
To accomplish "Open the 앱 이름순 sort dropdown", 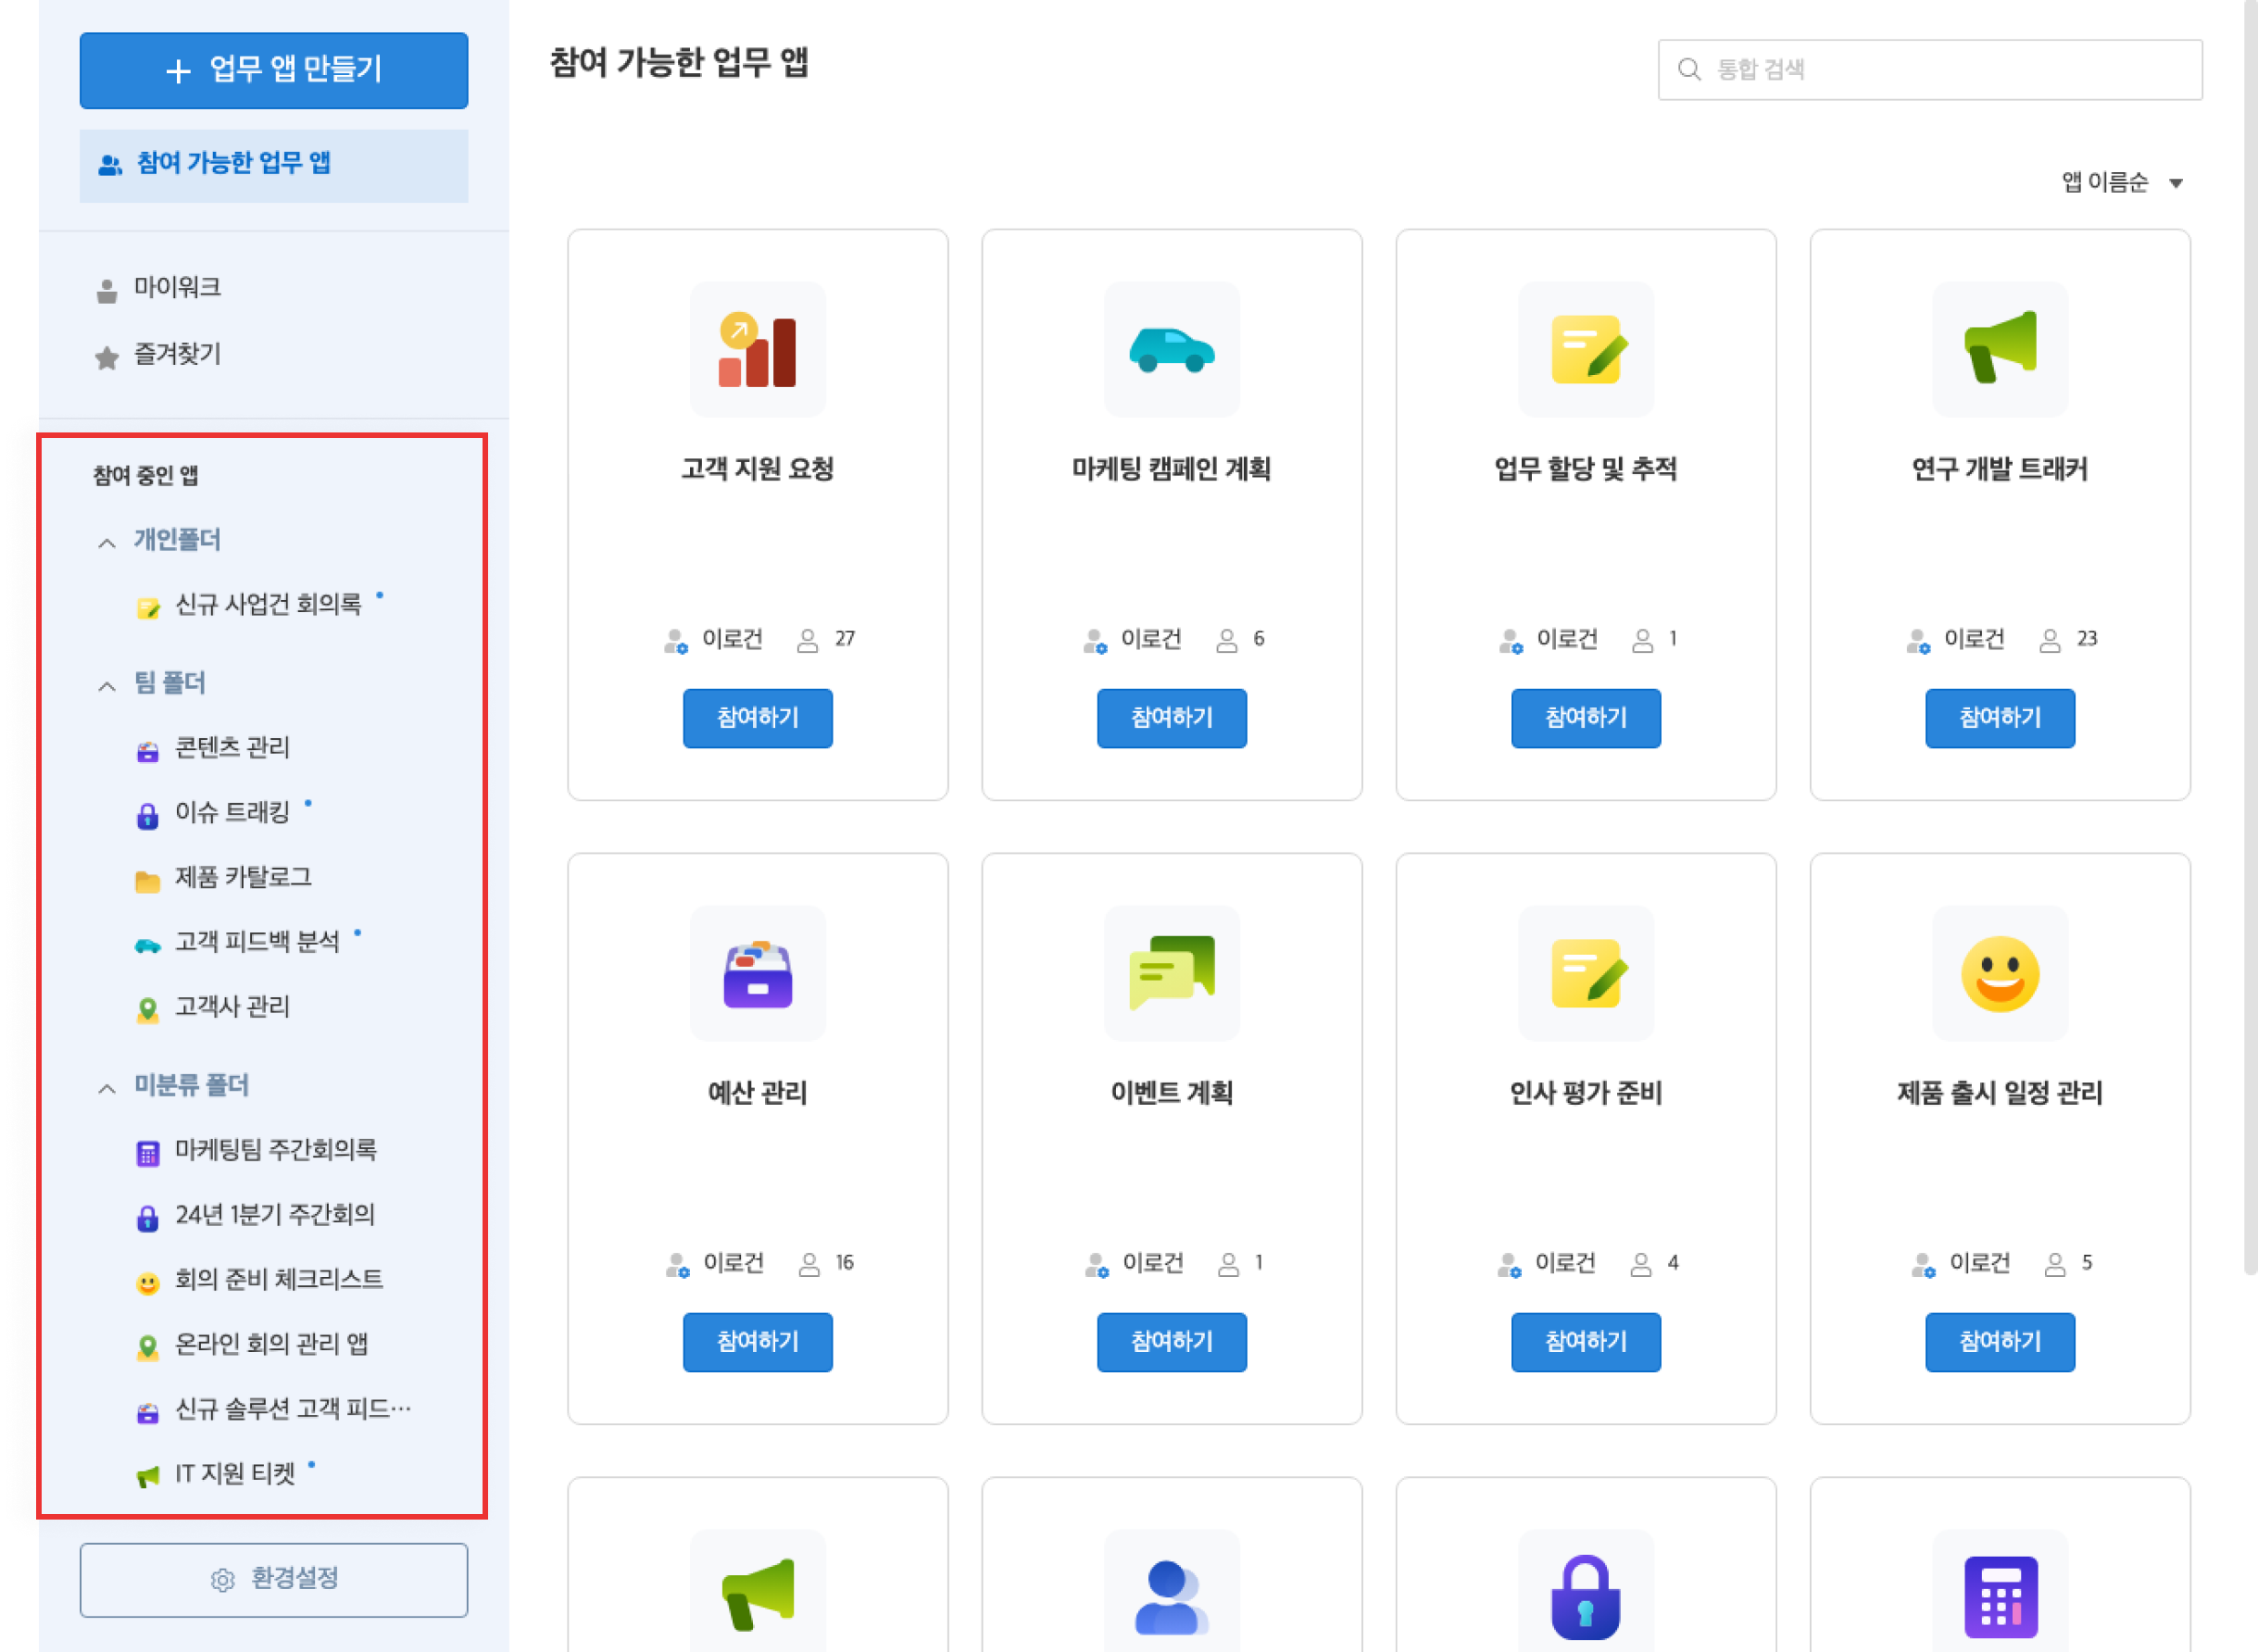I will (2121, 183).
